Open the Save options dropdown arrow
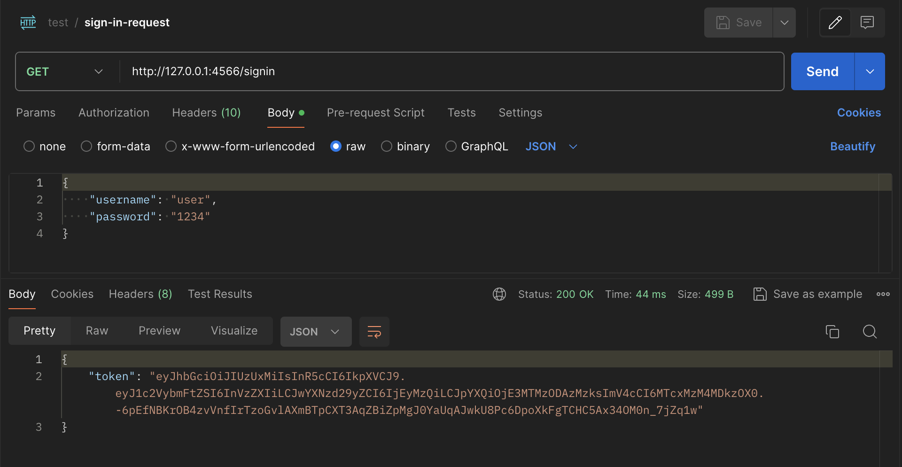The width and height of the screenshot is (902, 467). click(x=785, y=23)
